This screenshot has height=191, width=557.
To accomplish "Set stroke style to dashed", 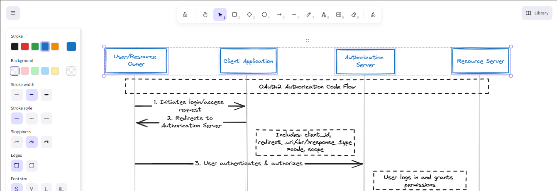I will 32,118.
